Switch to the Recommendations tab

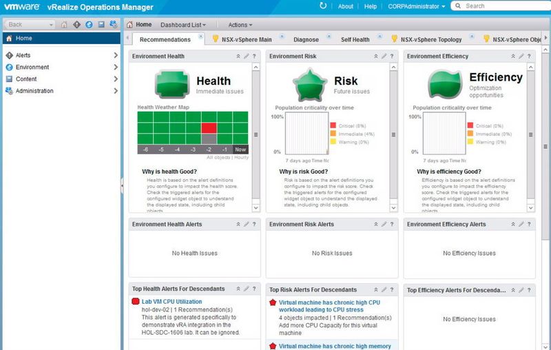click(165, 40)
